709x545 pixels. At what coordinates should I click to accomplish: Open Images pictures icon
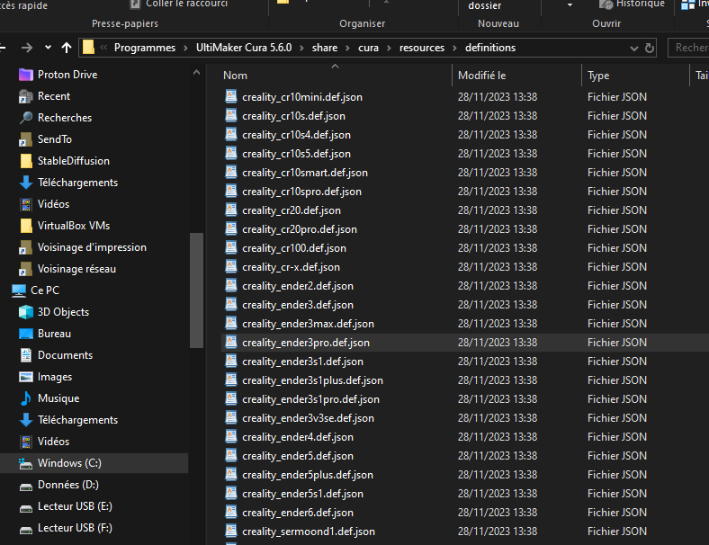[26, 377]
